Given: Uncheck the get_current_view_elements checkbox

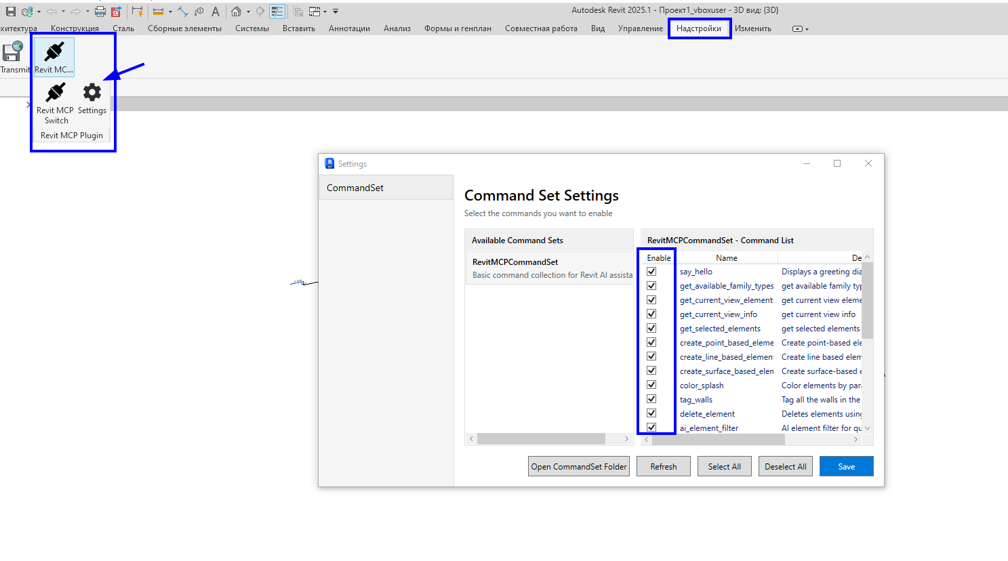Looking at the screenshot, I should (651, 300).
